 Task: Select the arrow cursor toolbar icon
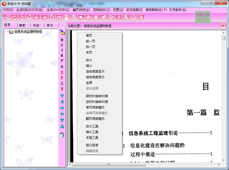coord(141,17)
